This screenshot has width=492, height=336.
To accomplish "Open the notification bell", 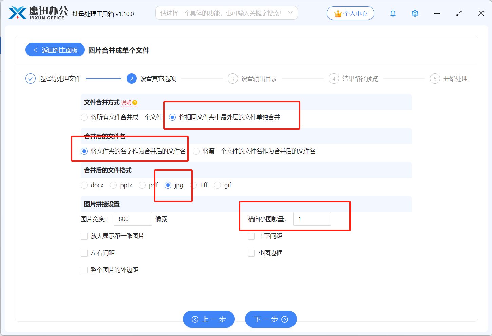I will 393,13.
